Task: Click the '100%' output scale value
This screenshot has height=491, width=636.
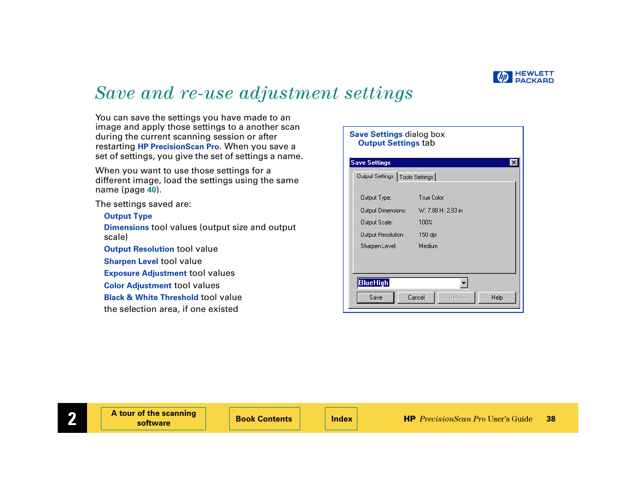Action: [425, 222]
